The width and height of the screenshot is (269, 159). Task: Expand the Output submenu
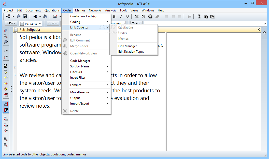(107, 98)
